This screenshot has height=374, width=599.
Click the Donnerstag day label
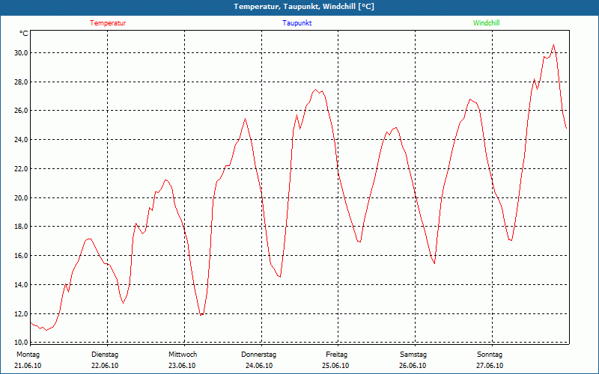coord(258,355)
